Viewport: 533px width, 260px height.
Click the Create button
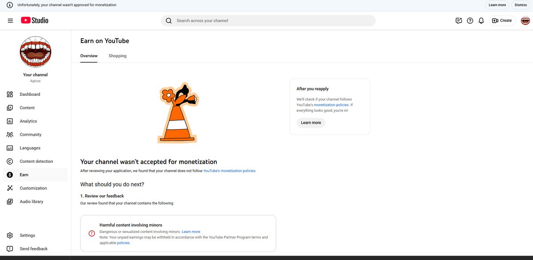tap(502, 21)
